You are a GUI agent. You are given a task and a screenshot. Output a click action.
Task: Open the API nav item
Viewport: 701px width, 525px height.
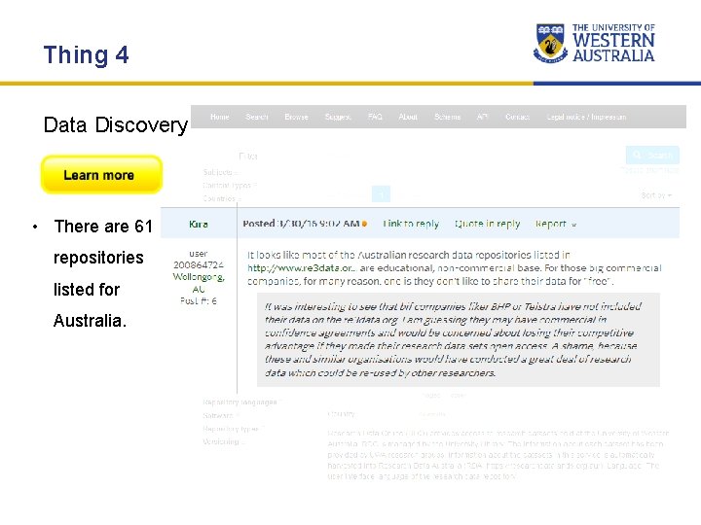coord(482,117)
